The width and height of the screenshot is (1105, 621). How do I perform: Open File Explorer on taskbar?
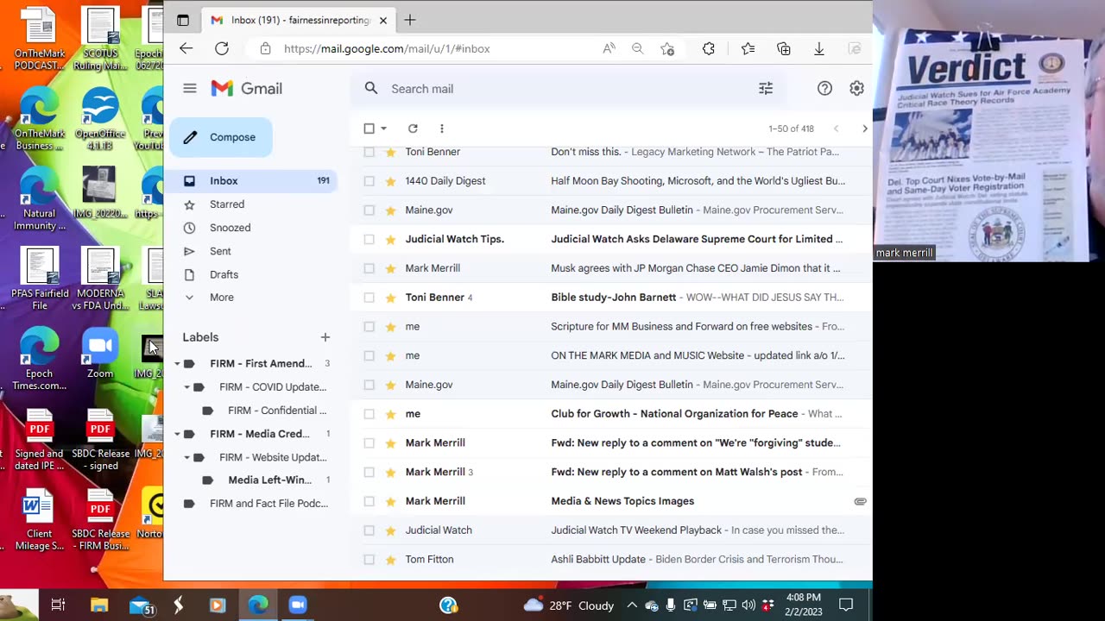[x=99, y=605]
